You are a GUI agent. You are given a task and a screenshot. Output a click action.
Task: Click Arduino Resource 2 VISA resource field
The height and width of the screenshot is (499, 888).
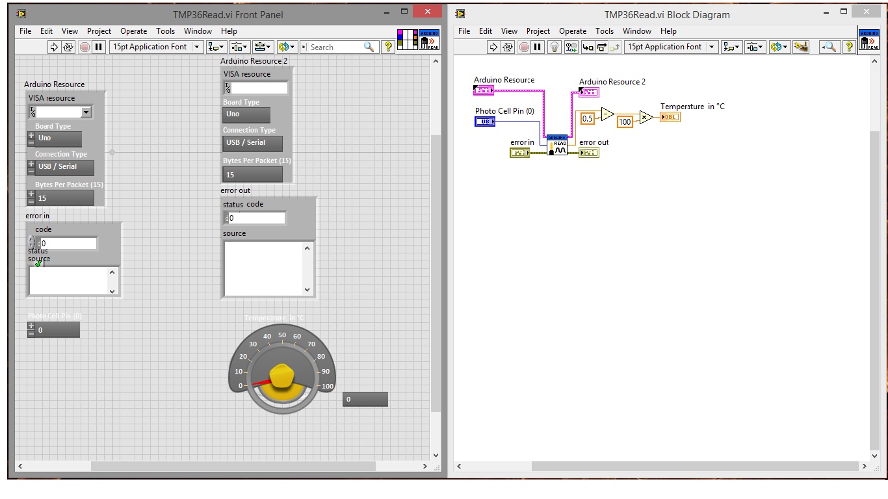tap(260, 88)
